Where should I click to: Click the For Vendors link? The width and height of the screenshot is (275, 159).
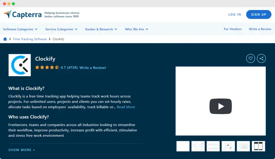233,29
